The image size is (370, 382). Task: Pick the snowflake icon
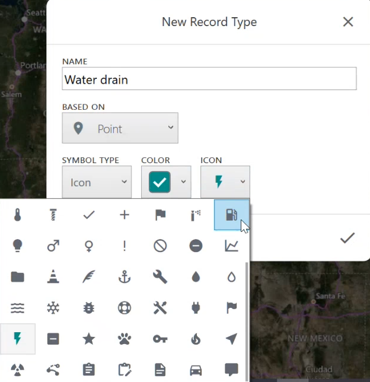pos(53,307)
